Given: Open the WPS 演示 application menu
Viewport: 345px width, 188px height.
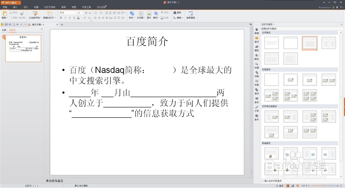Looking at the screenshot, I should coord(11,2).
